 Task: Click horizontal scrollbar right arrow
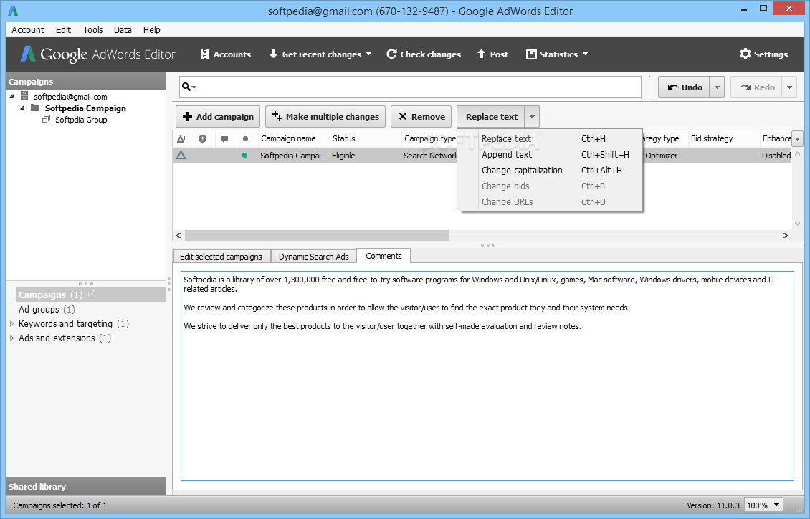click(785, 236)
